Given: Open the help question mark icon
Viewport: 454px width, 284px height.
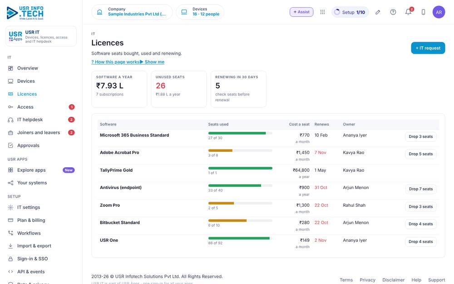Looking at the screenshot, I should (x=393, y=12).
